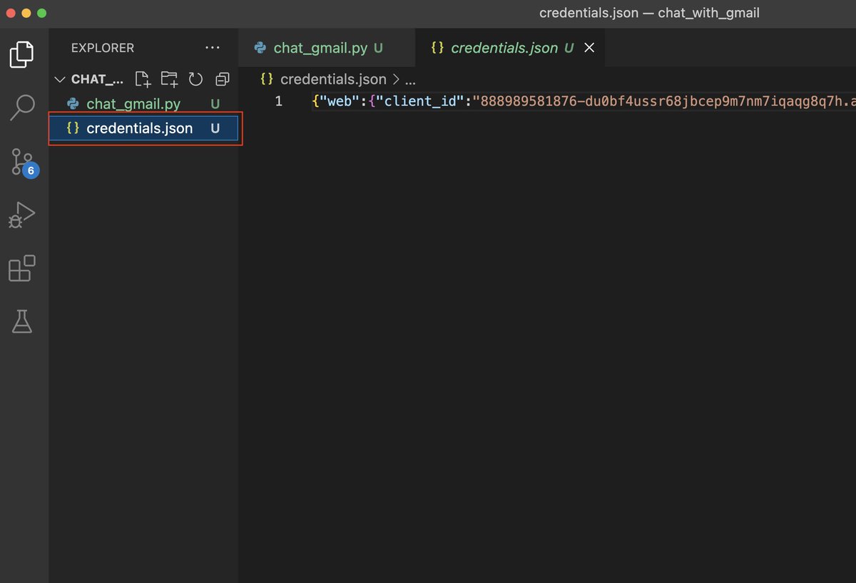Click the New File icon in explorer

coord(143,79)
